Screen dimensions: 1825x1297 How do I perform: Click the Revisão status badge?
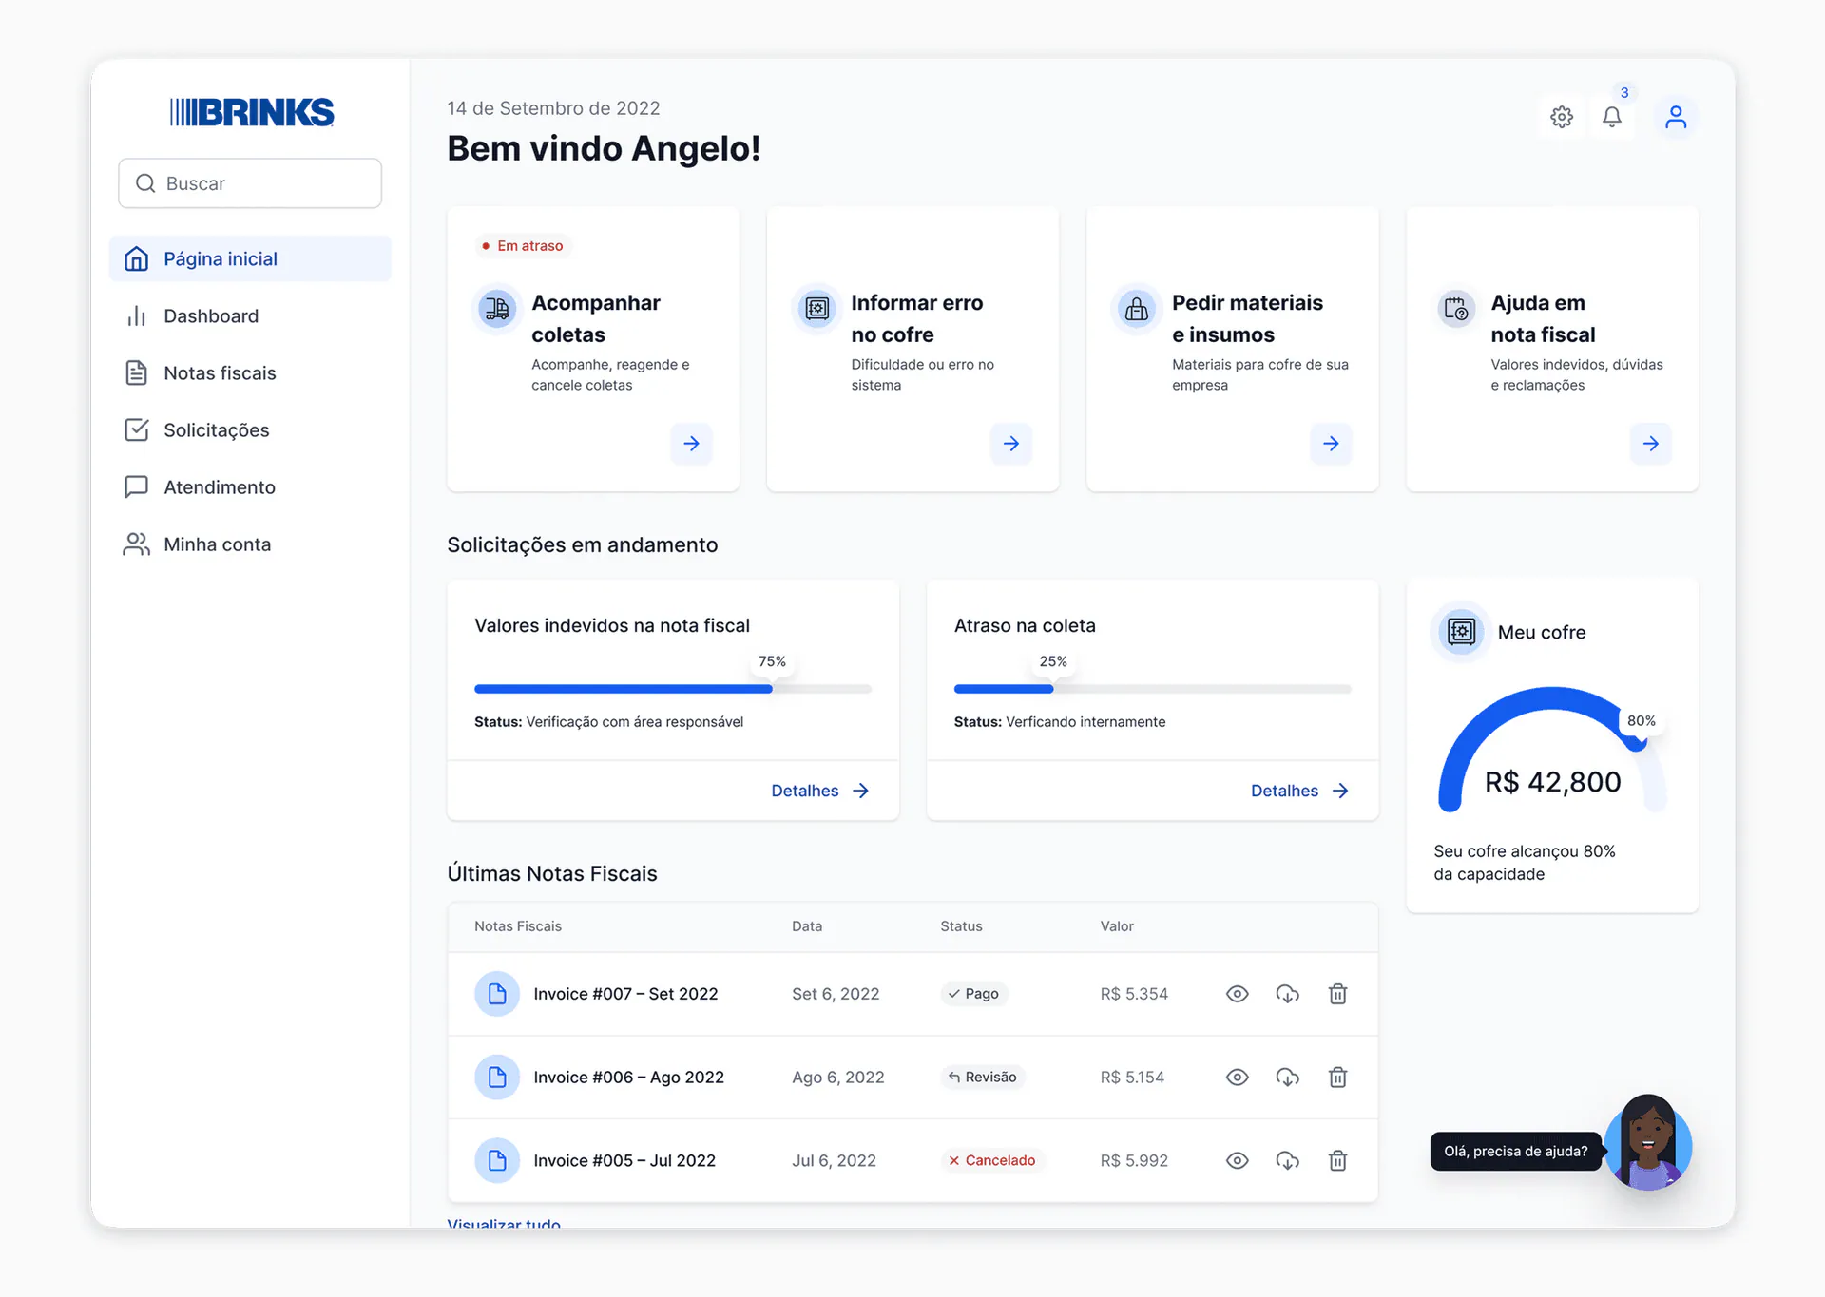[x=983, y=1078]
